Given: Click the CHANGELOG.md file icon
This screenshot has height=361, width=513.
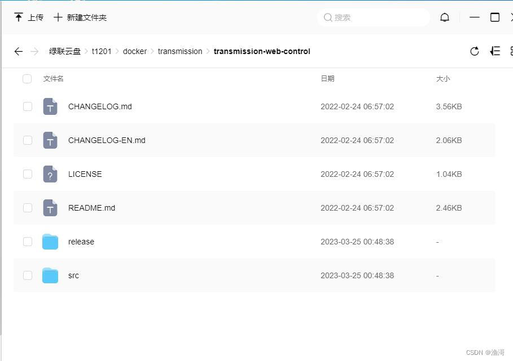Looking at the screenshot, I should tap(50, 106).
